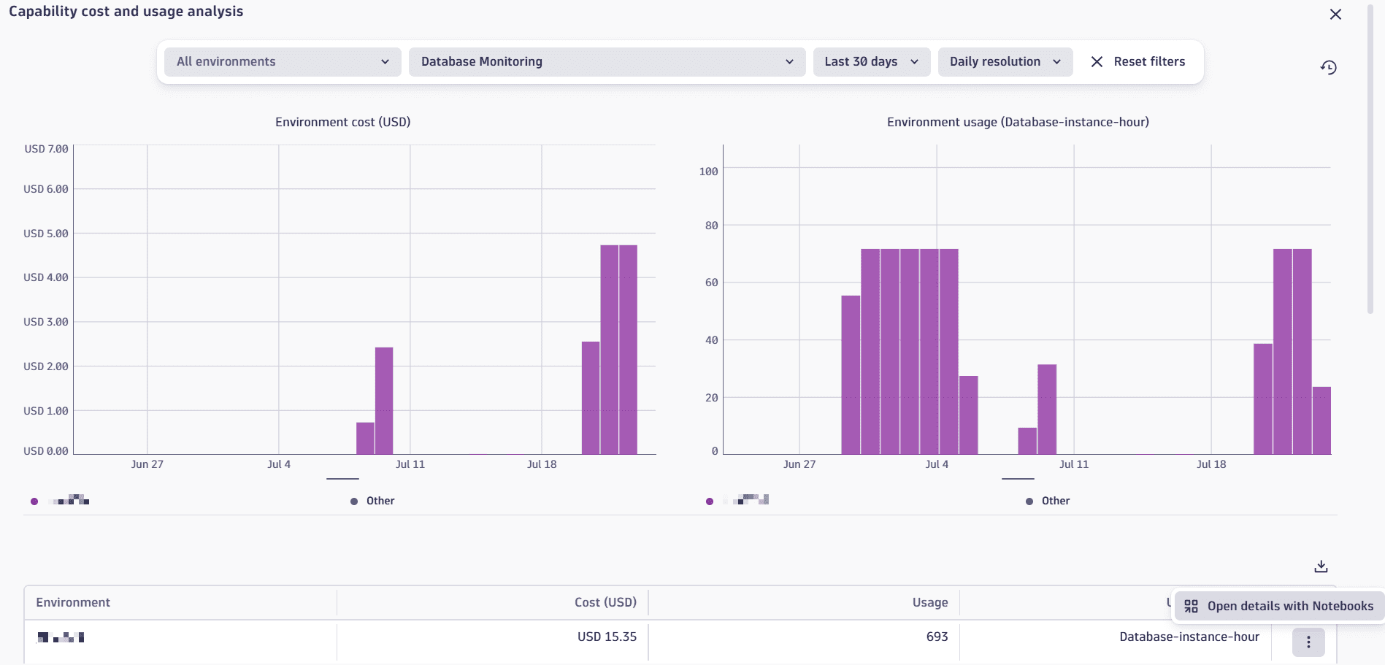Click the USD 15.35 cost cell

(x=607, y=637)
